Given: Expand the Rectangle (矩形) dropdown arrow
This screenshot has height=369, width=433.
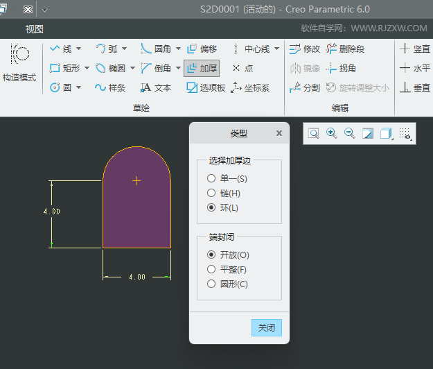Looking at the screenshot, I should coord(87,68).
